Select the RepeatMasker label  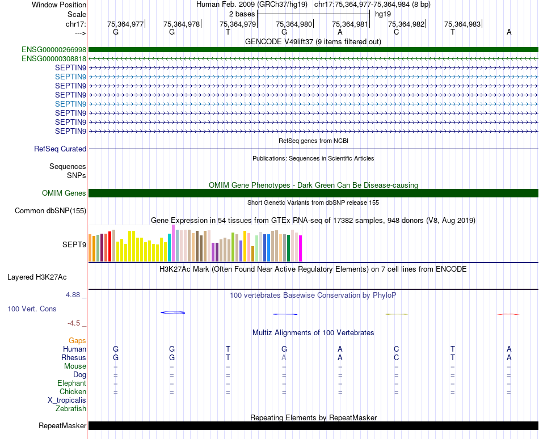(x=62, y=425)
